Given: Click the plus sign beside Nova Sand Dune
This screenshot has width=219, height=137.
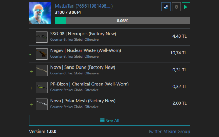Looking at the screenshot, I should pyautogui.click(x=31, y=71).
